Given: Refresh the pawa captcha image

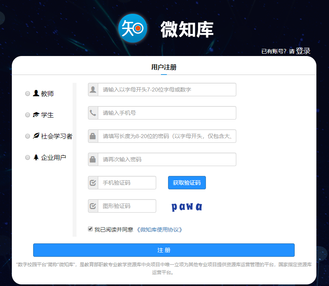Looking at the screenshot, I should (x=187, y=206).
